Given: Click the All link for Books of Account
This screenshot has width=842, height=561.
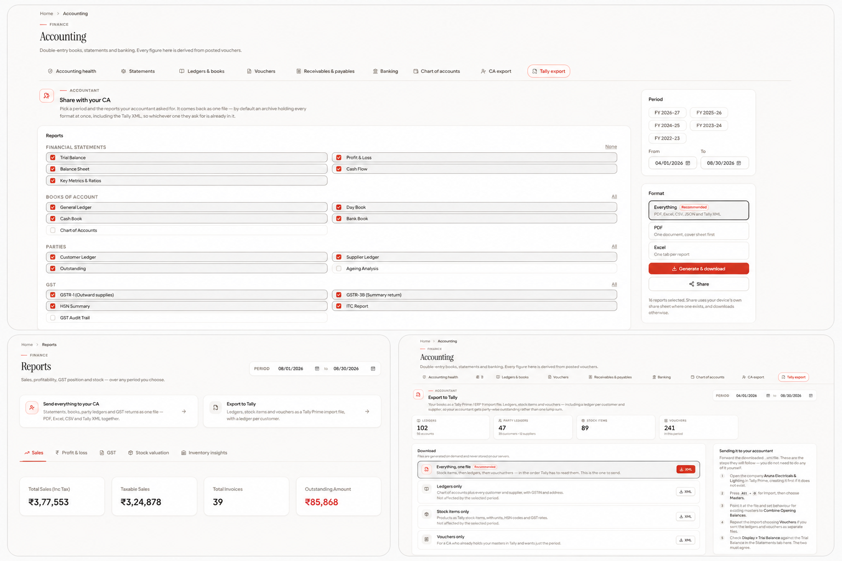Looking at the screenshot, I should (614, 197).
